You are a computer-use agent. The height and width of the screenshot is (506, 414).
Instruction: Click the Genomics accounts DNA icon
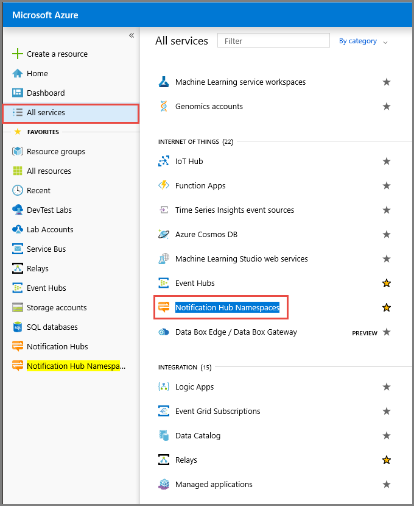(164, 106)
